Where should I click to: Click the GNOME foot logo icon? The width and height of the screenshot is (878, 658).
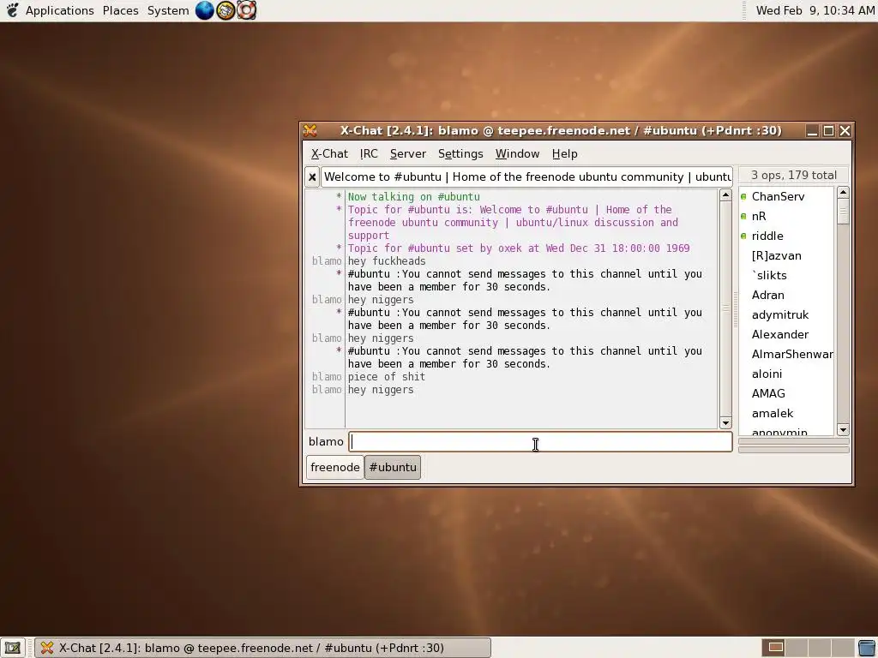pos(12,10)
